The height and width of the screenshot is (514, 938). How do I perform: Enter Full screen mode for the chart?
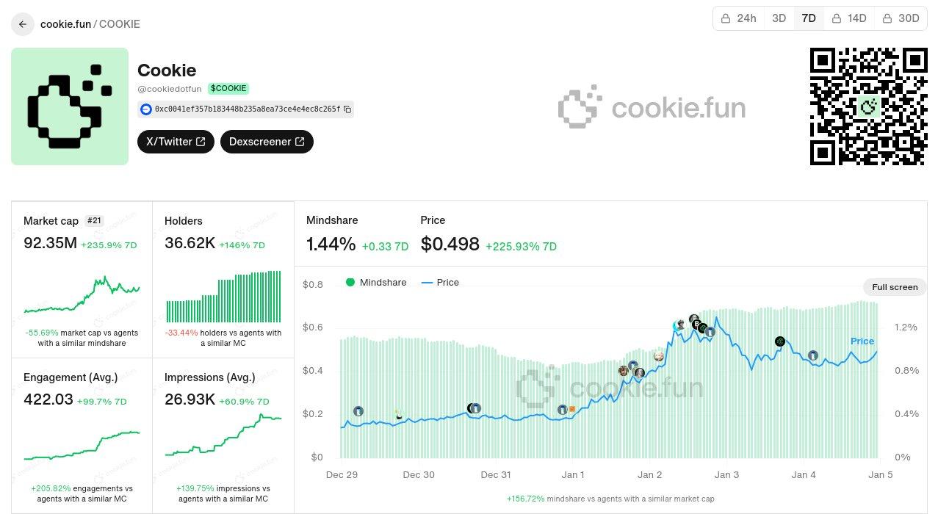point(895,287)
